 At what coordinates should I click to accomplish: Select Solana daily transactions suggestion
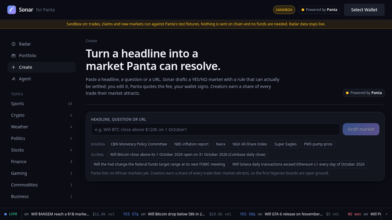298,164
